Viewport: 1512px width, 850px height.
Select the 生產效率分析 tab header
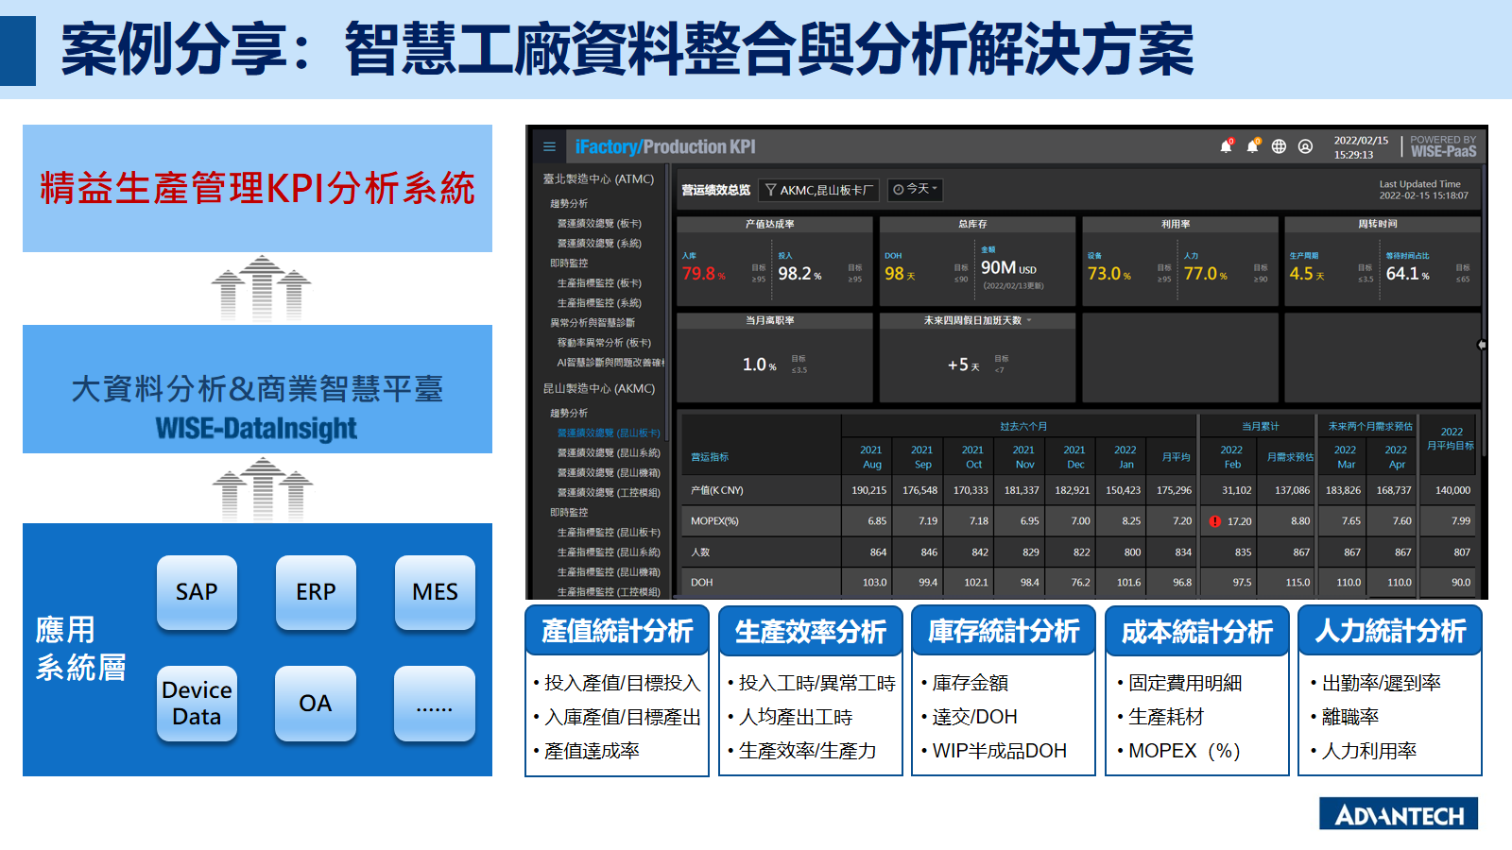pos(811,631)
